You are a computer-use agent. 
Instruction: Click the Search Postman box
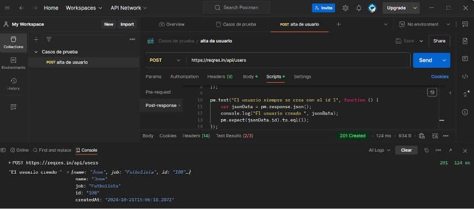(236, 8)
